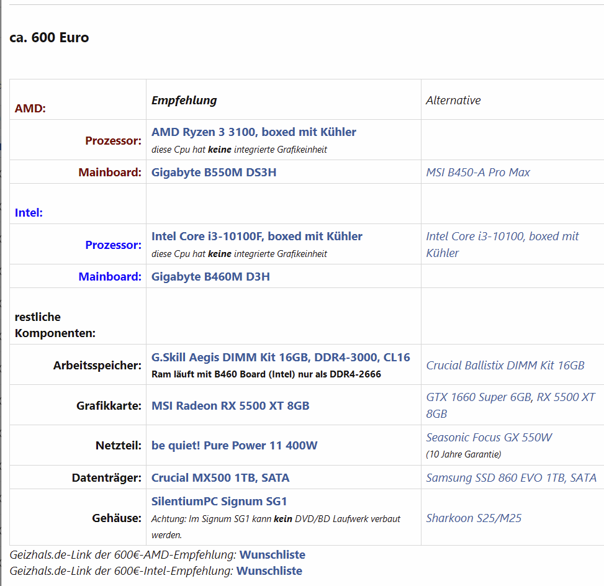This screenshot has height=586, width=604.
Task: Open the Seasonic Focus GX 550W link
Action: pos(489,437)
